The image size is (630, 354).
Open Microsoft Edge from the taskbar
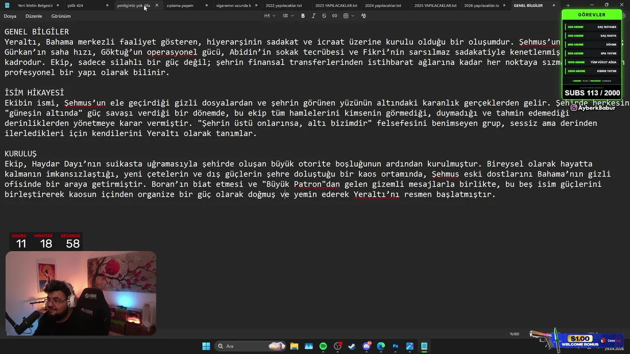click(x=381, y=346)
